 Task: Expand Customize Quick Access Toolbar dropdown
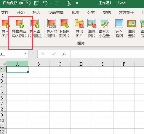point(77,3)
